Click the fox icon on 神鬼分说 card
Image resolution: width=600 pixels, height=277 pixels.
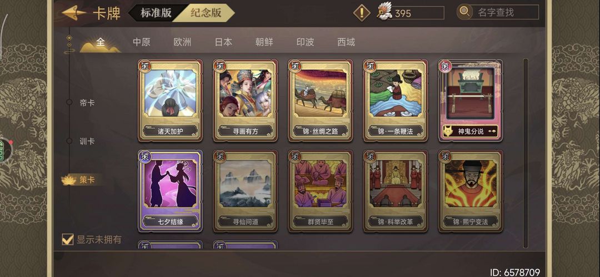(x=448, y=132)
